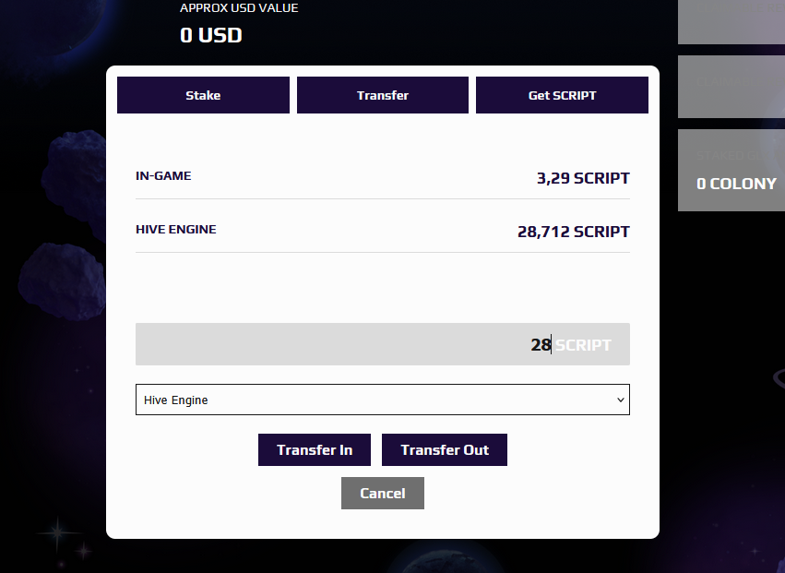Cancel the transfer dialog
Screen dimensions: 785x573
pos(383,494)
